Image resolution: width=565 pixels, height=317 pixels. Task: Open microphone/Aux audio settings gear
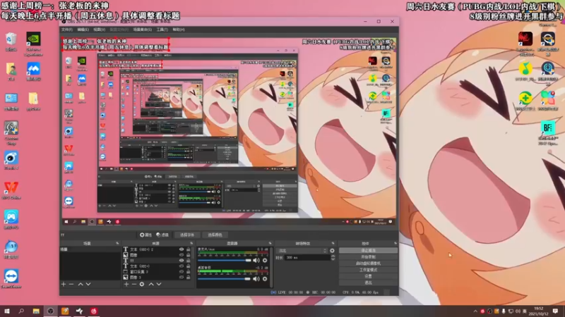[265, 260]
